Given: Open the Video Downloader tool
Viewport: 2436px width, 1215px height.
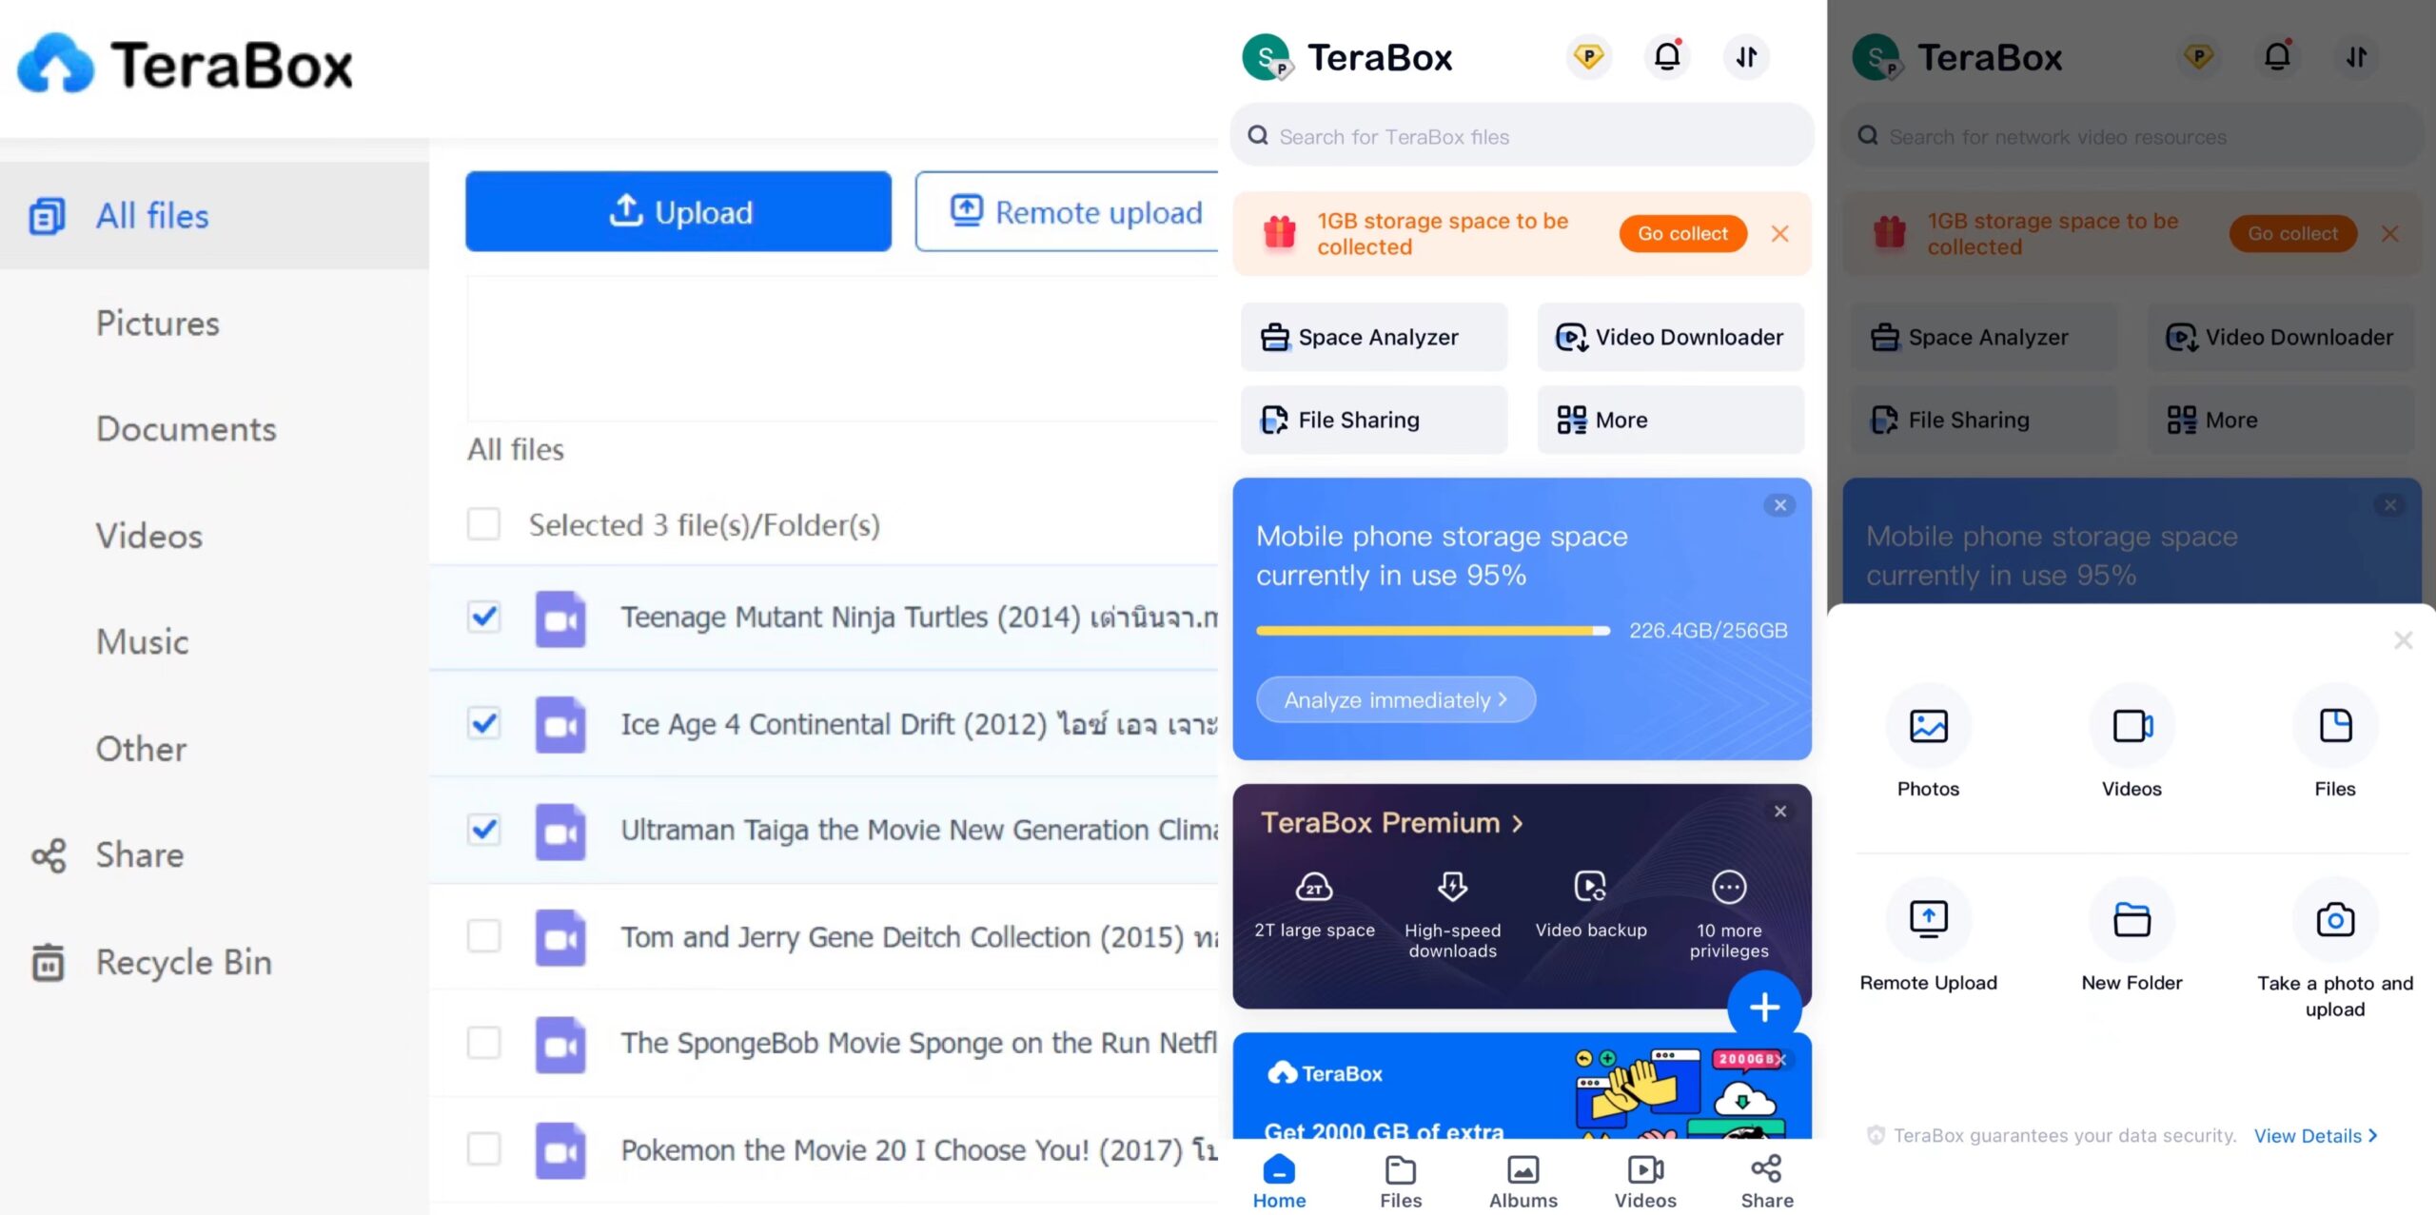Looking at the screenshot, I should pyautogui.click(x=1670, y=336).
